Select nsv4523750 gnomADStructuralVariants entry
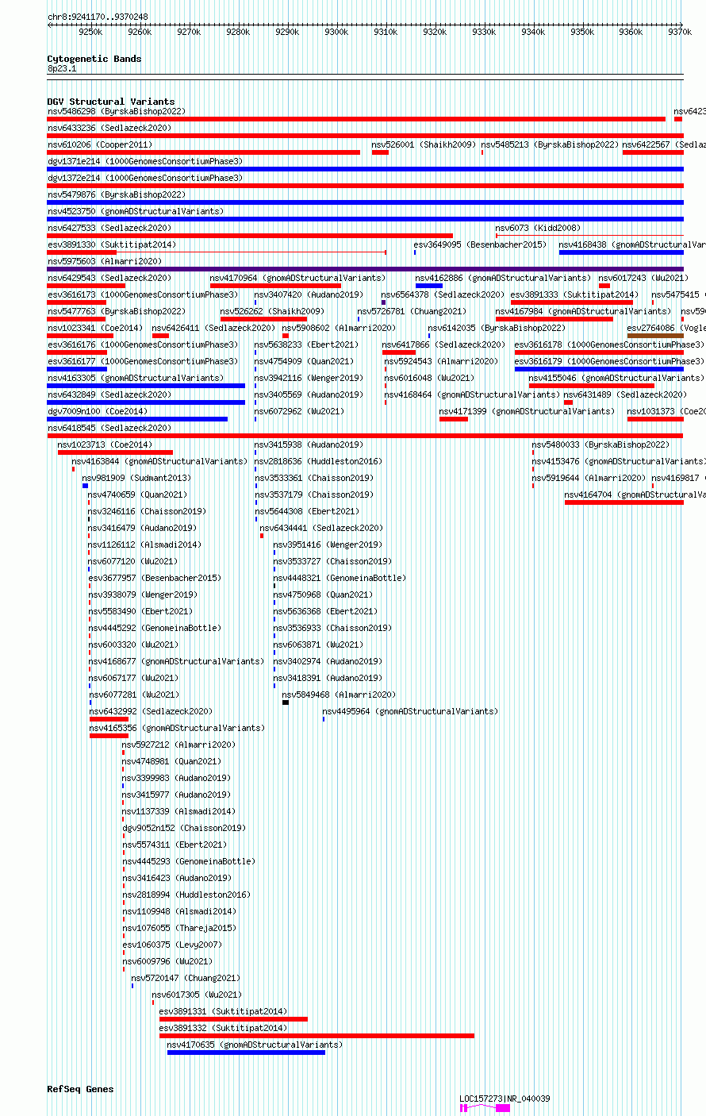Screen dimensions: 706x1116 tap(136, 211)
